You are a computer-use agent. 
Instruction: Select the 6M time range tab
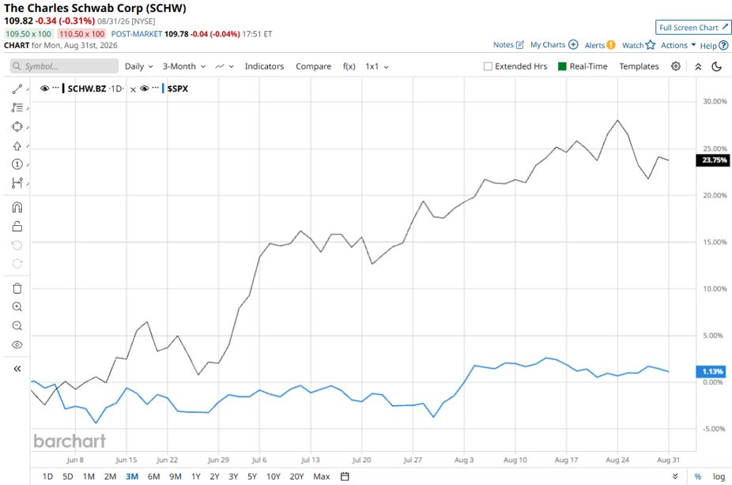(x=153, y=476)
